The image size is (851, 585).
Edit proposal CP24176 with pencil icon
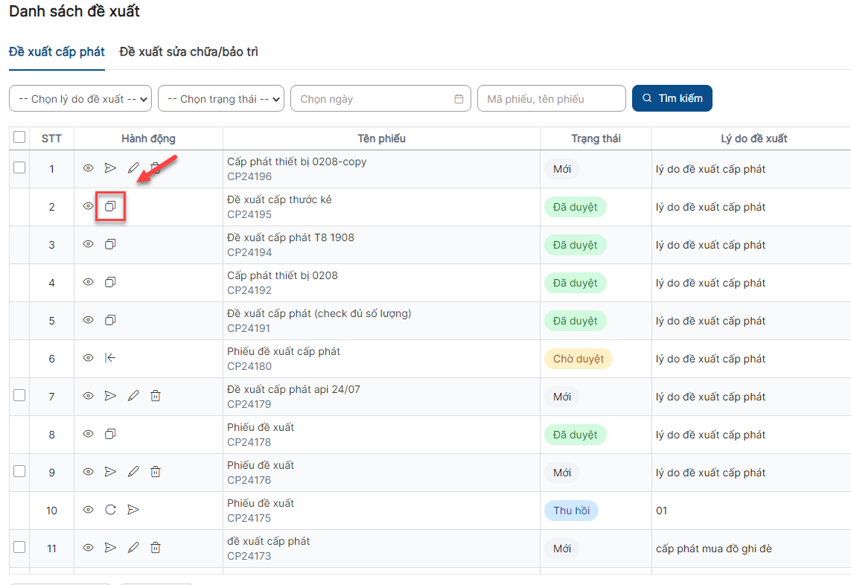point(133,472)
